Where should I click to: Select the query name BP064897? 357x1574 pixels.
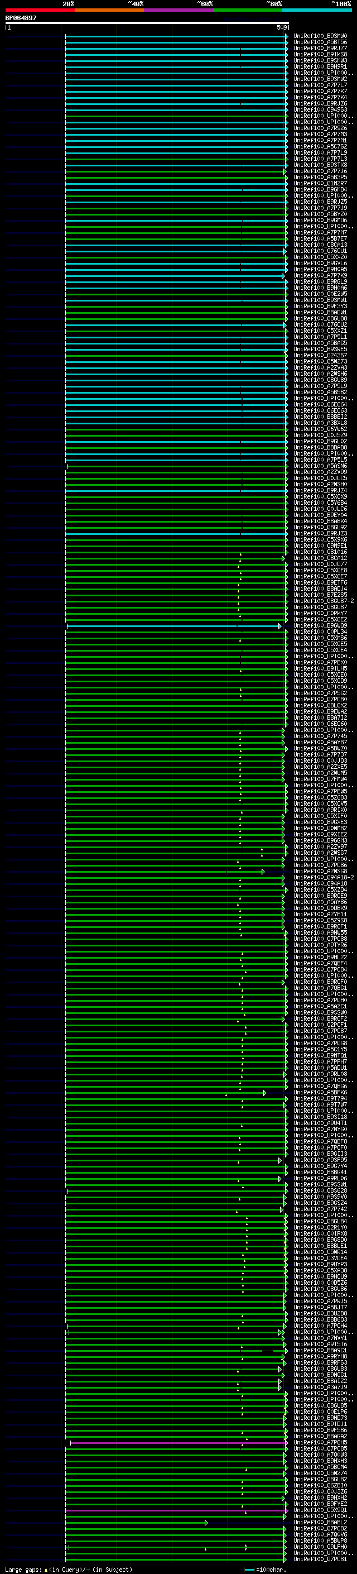[21, 18]
